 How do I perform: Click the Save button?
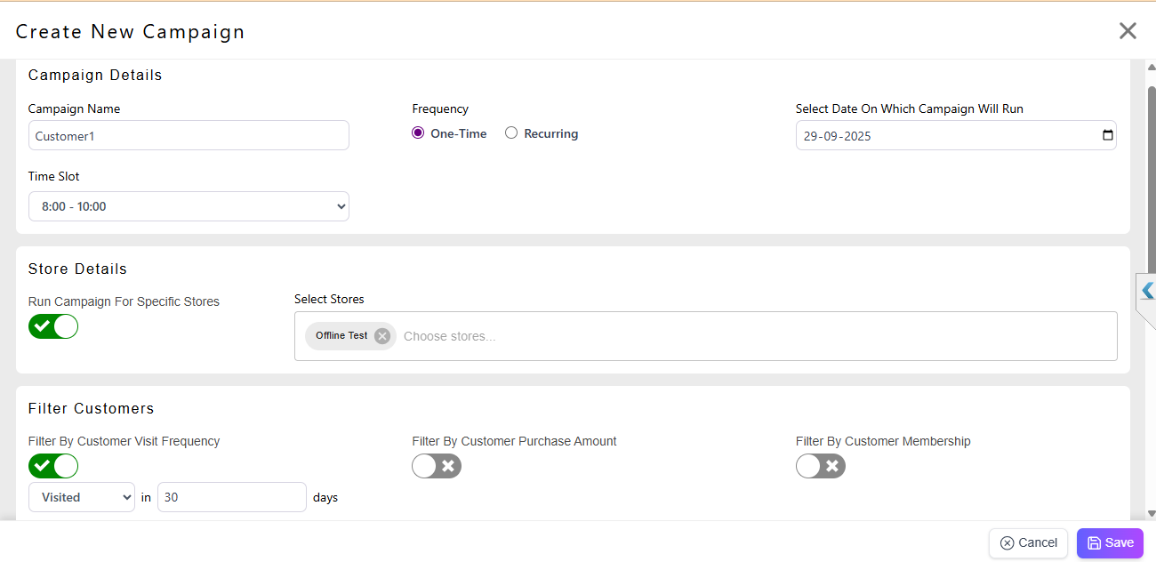(1110, 543)
